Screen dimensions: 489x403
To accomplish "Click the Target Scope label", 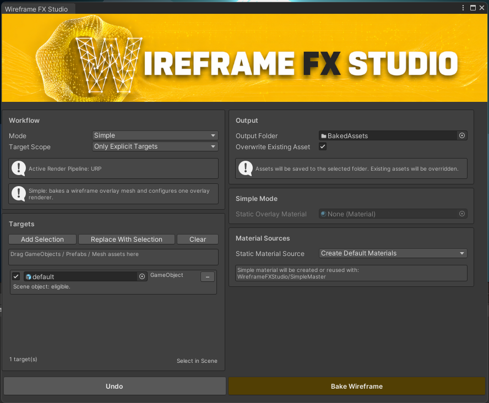I will click(30, 147).
